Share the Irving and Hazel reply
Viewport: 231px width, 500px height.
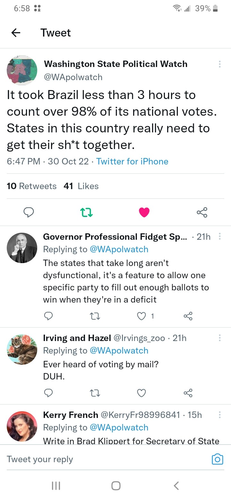click(x=188, y=393)
